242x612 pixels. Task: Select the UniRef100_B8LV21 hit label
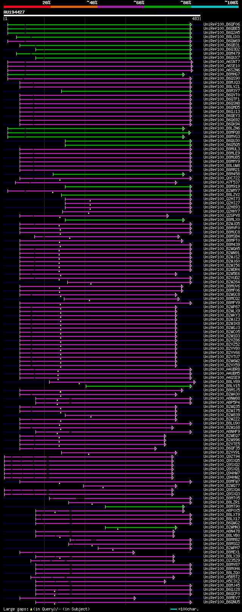(x=222, y=87)
